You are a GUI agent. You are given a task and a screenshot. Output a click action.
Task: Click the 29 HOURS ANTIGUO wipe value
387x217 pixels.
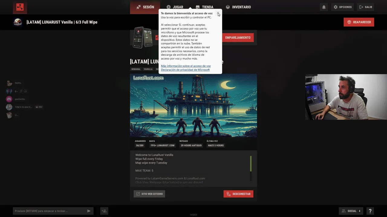(191, 146)
